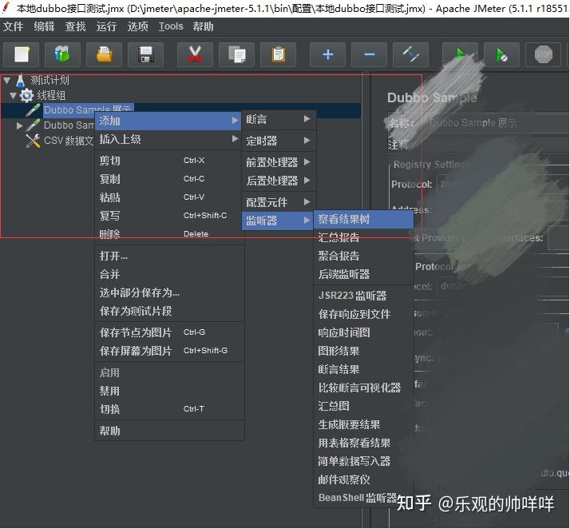This screenshot has height=529, width=570.
Task: Open the 选项 menu
Action: [x=137, y=26]
